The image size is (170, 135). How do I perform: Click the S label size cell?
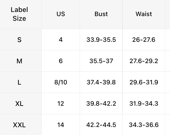[x=19, y=40]
